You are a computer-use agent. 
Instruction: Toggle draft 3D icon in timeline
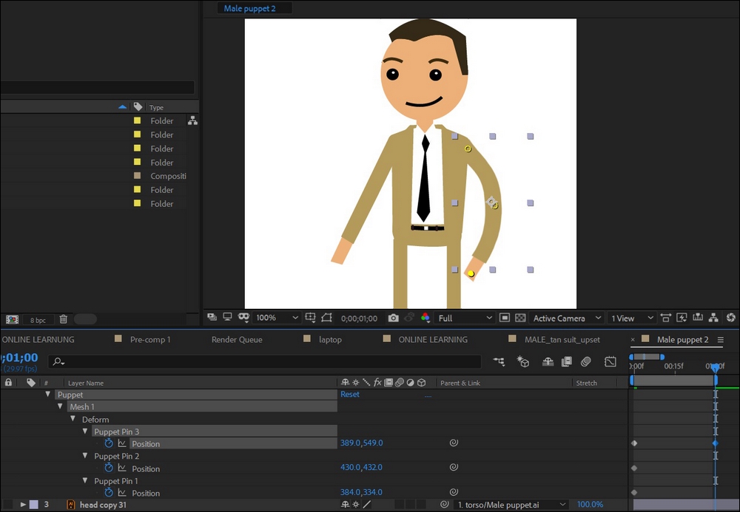coord(523,362)
